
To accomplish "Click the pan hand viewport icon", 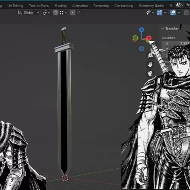I will point(150,65).
